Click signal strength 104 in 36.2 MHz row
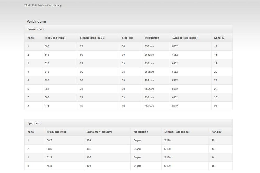260x173 pixels. [x=89, y=140]
